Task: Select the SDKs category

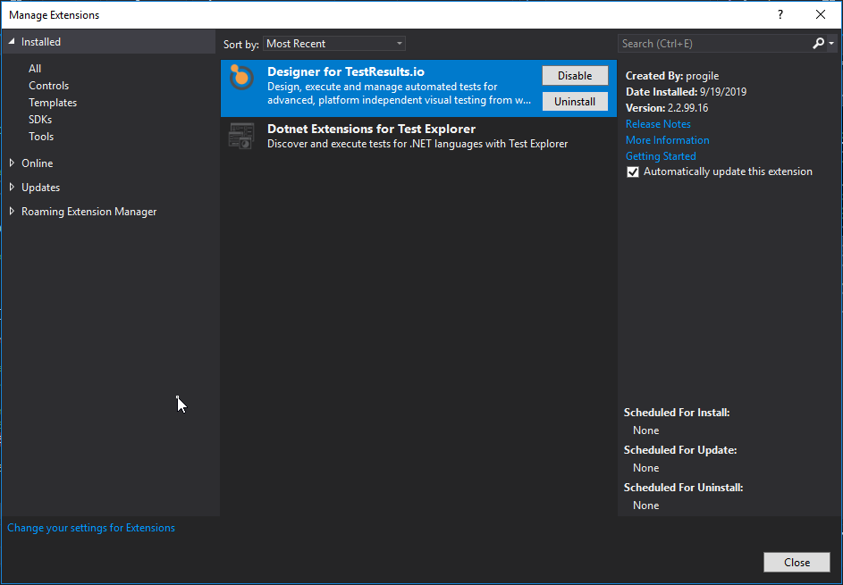Action: tap(40, 120)
